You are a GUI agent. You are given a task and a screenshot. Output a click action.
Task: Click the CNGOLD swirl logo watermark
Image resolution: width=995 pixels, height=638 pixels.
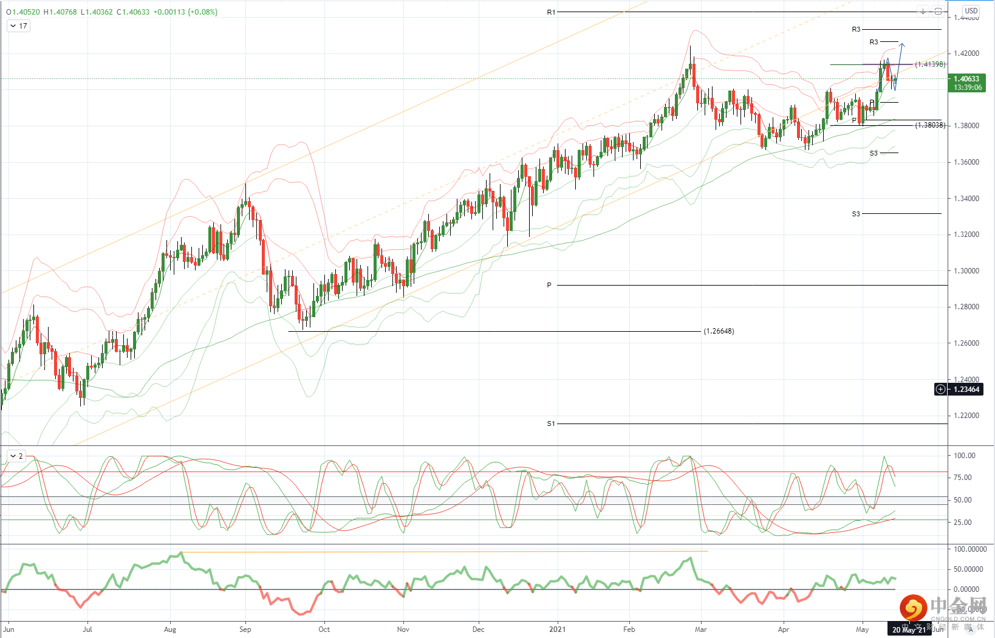pyautogui.click(x=913, y=608)
